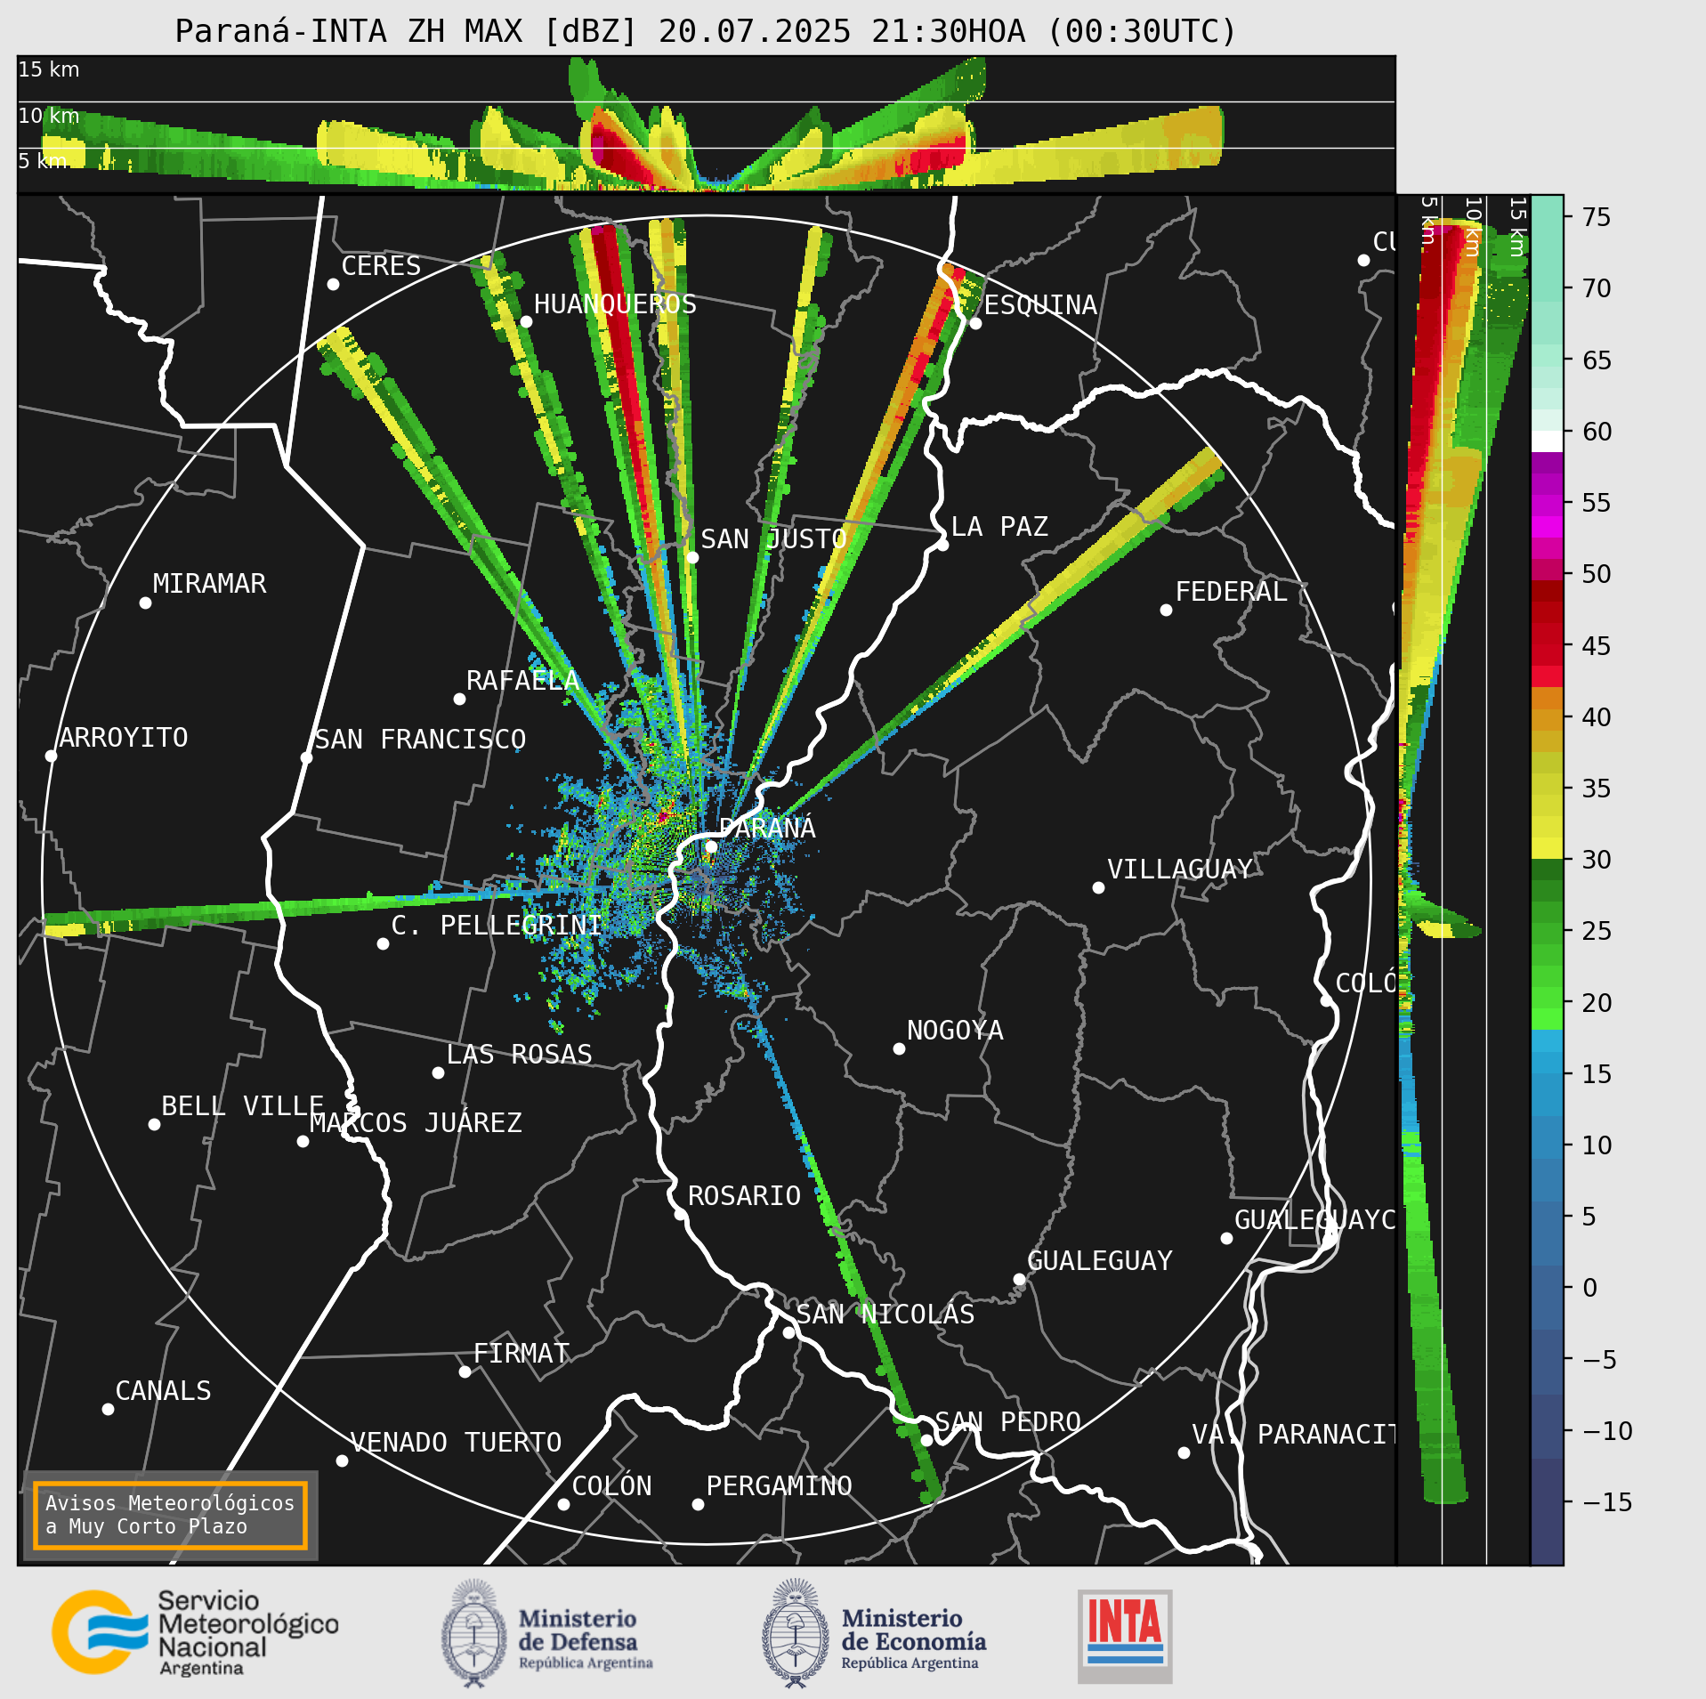The image size is (1706, 1699).
Task: Click the C. PELLEGRINI city marker dot
Action: point(383,943)
